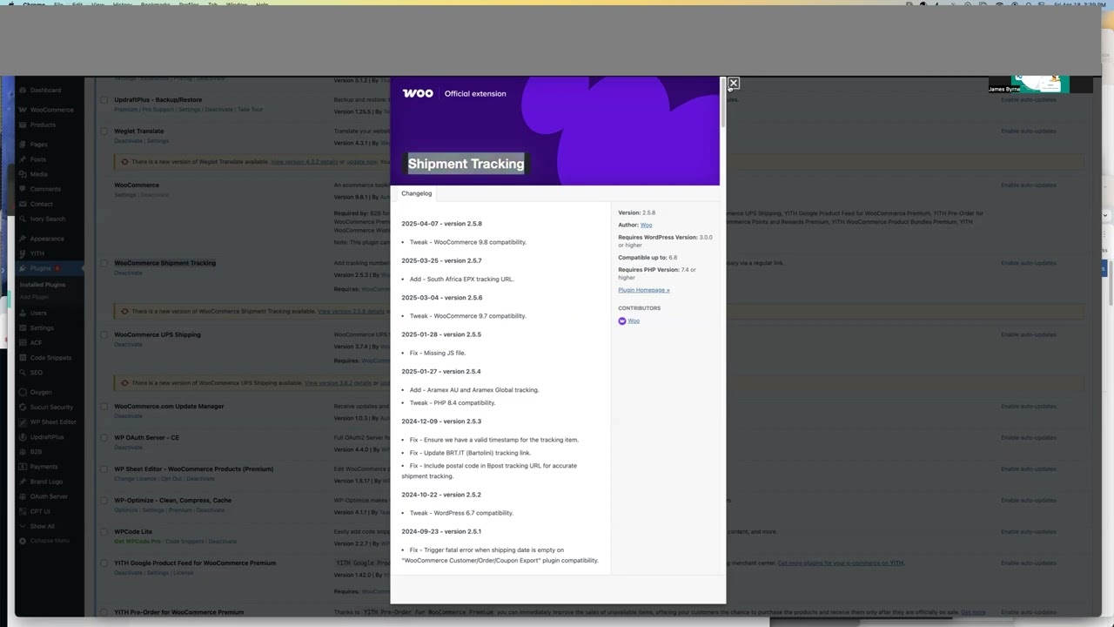Open Installed Plugins submenu item
Viewport: 1114px width, 627px height.
click(43, 285)
